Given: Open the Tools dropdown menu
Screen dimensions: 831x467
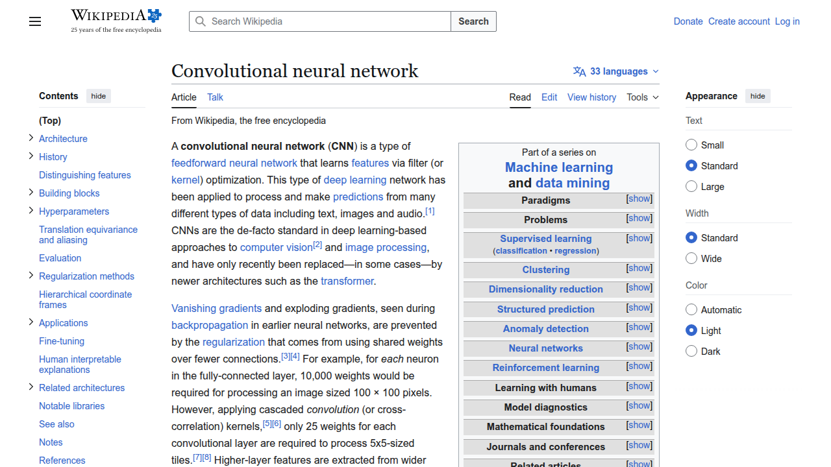Looking at the screenshot, I should click(643, 97).
